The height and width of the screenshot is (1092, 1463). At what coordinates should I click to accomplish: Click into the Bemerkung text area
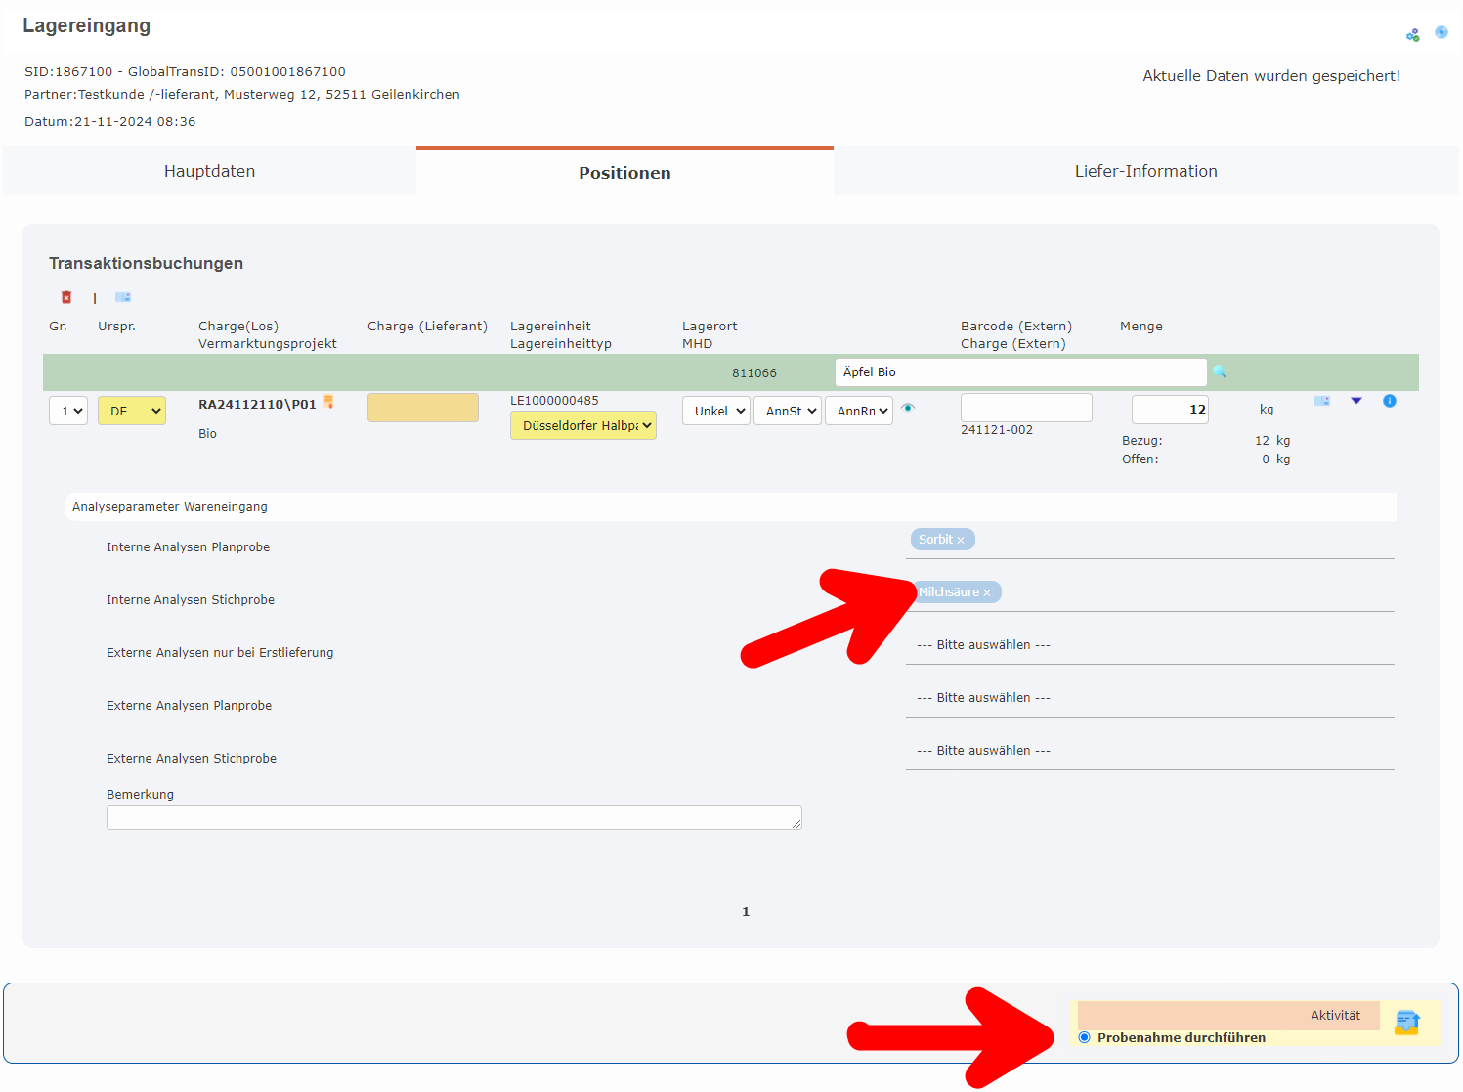click(453, 817)
